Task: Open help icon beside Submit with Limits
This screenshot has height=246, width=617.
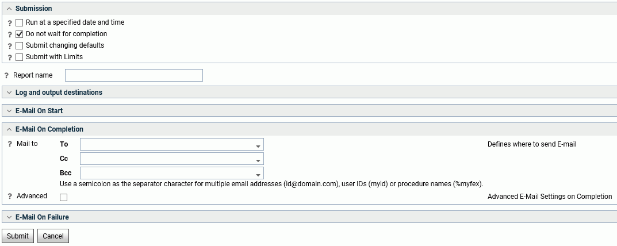Action: click(x=10, y=57)
